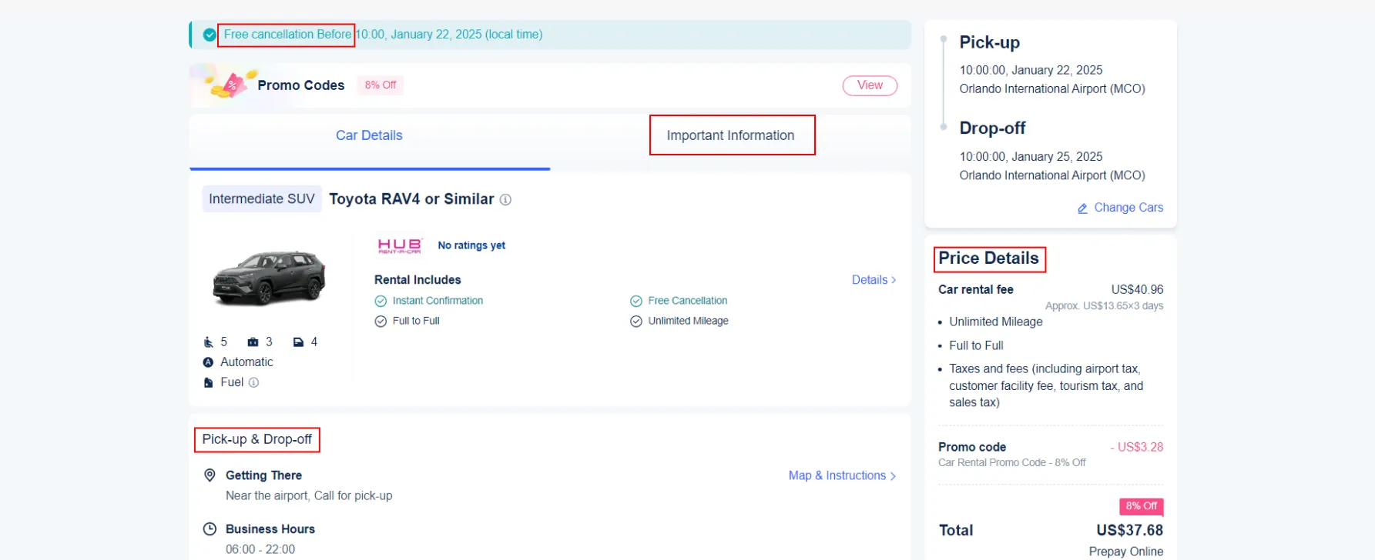Click the Business Hours clock icon

click(210, 529)
